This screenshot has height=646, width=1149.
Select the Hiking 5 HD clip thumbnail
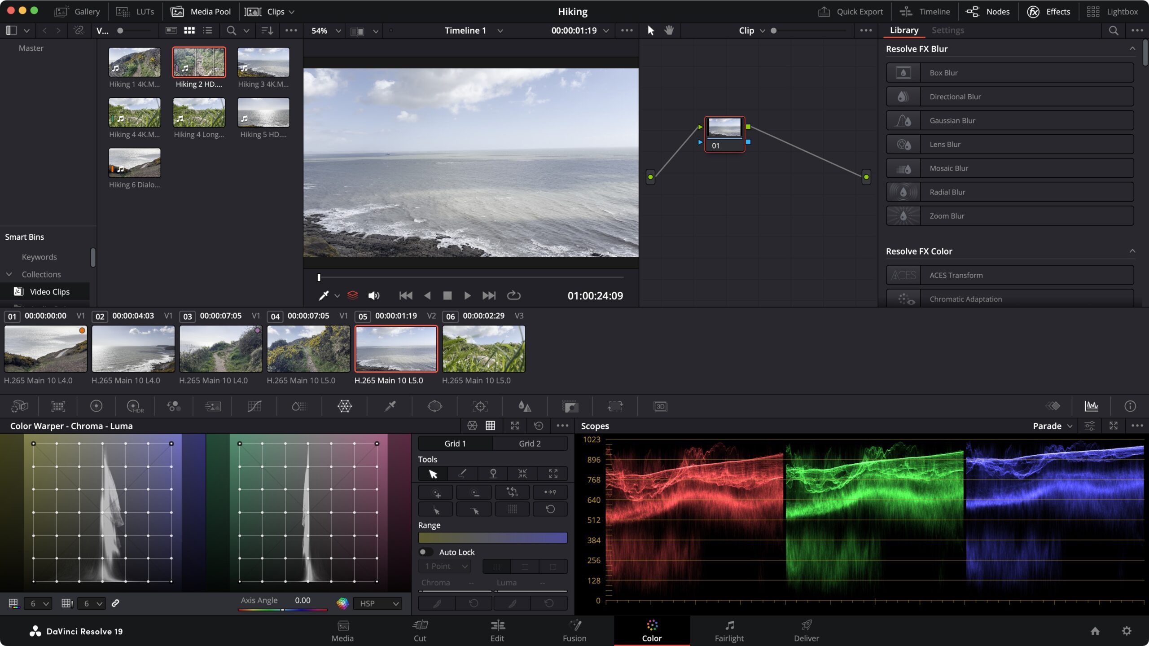[263, 112]
